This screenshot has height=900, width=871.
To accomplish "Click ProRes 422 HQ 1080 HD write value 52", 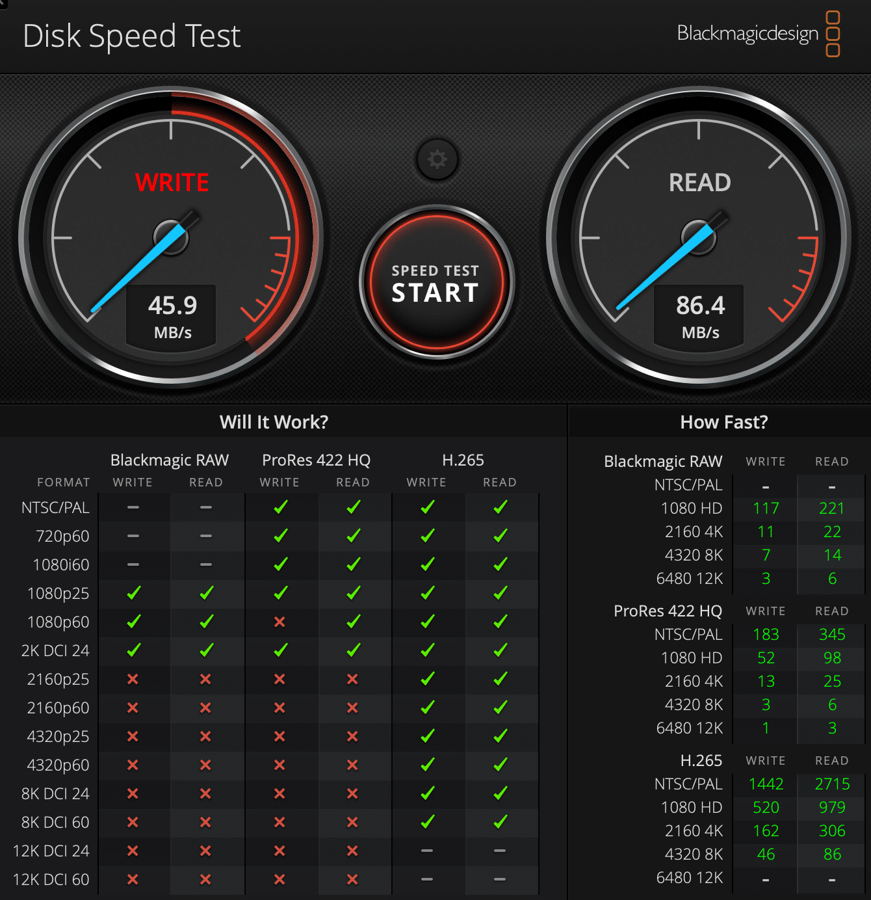I will (766, 657).
